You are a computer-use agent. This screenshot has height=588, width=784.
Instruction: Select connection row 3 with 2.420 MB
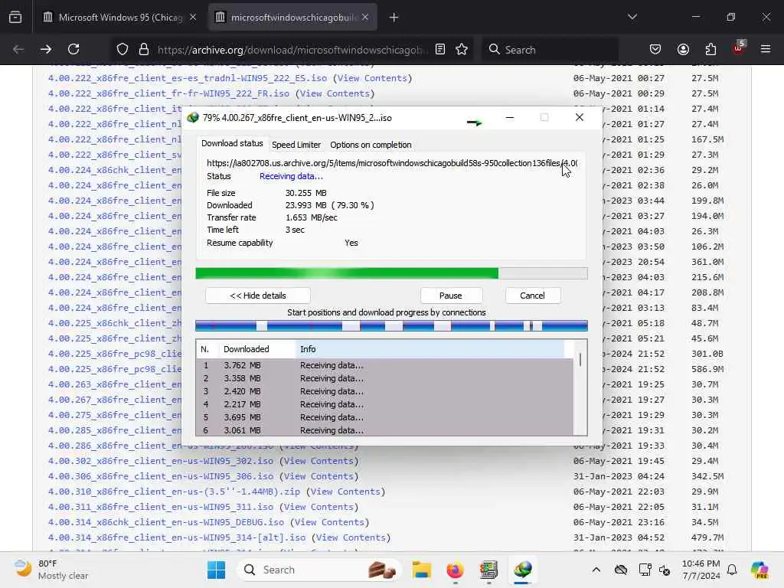click(384, 391)
